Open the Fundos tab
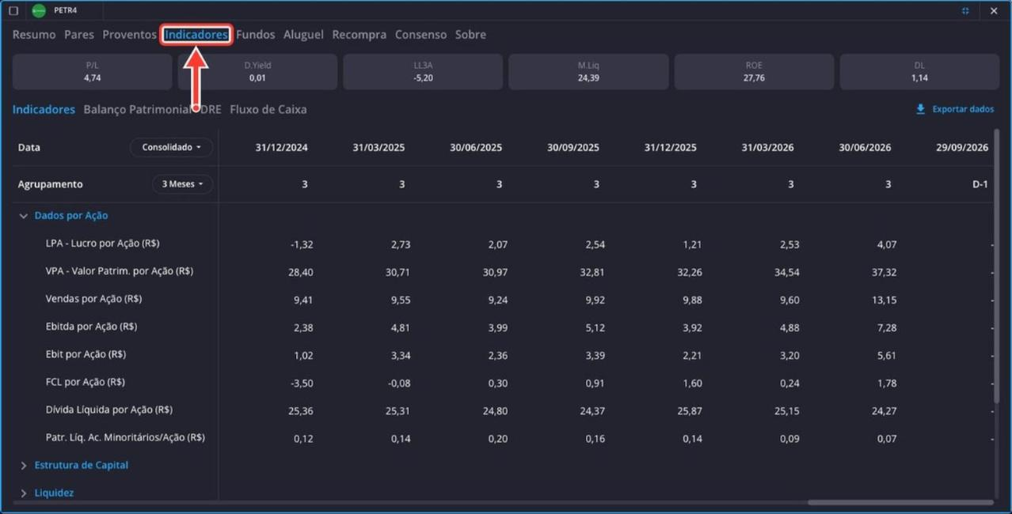The height and width of the screenshot is (514, 1012). click(256, 35)
